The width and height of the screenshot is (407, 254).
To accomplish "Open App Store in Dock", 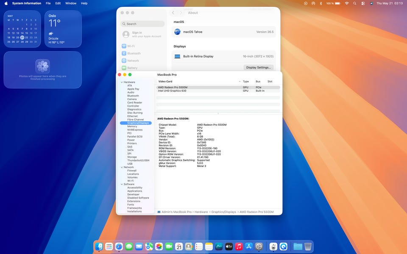I will [x=249, y=246].
